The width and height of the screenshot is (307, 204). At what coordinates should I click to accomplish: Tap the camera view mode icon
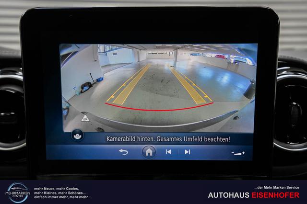[78, 135]
